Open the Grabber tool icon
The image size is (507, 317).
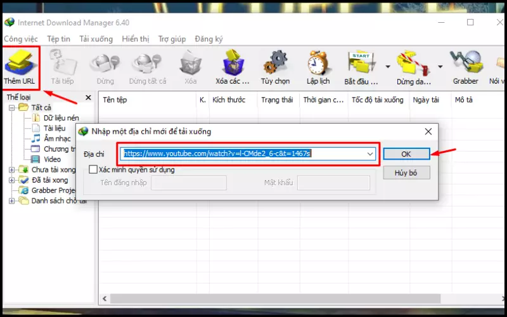466,61
